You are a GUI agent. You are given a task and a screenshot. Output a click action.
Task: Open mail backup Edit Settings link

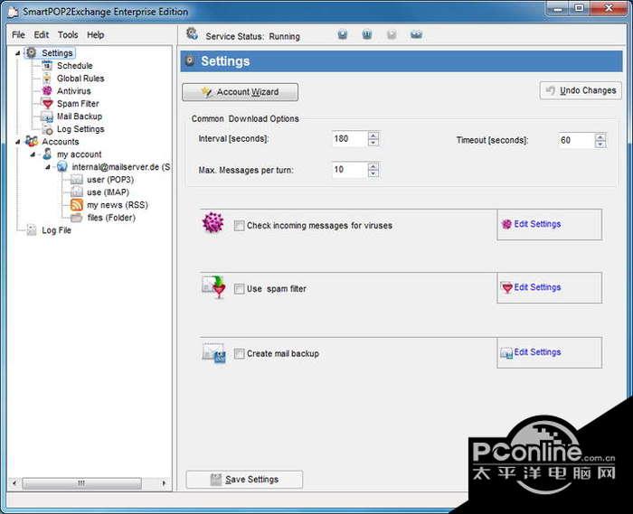pos(537,352)
